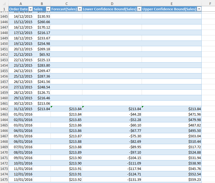Select row 1462 header

[4, 109]
